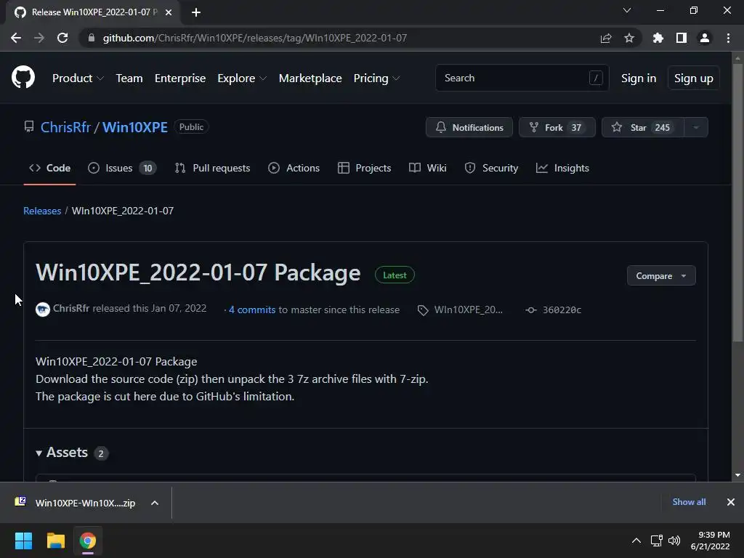Open Win10XPE repository name link

[135, 127]
